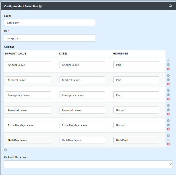Open the Or Load Data From dropdown
Image resolution: width=176 pixels, height=175 pixels.
click(88, 164)
